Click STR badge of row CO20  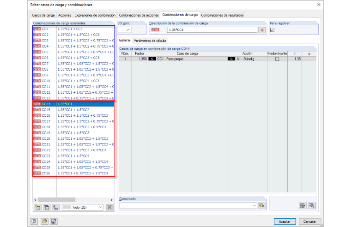pyautogui.click(x=37, y=138)
